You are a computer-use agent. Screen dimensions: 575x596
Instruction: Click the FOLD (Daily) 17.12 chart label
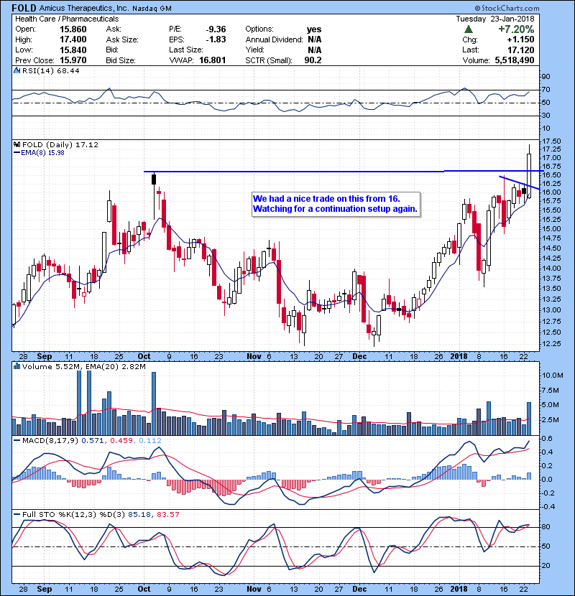(x=60, y=144)
